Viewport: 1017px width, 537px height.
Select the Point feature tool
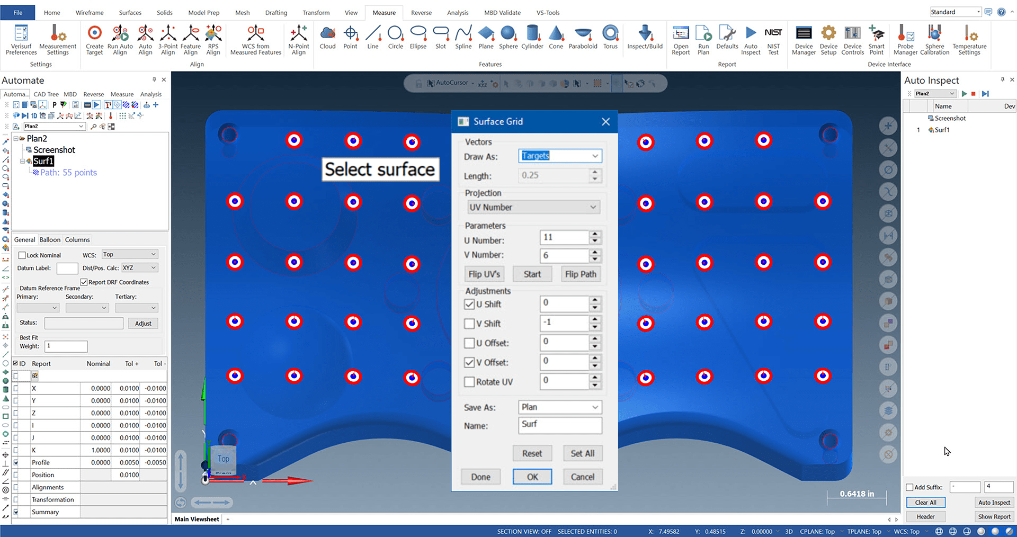point(351,37)
